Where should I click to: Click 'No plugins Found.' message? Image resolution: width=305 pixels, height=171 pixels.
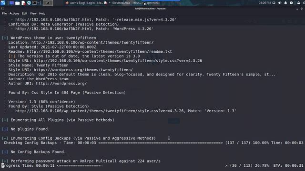point(30,129)
